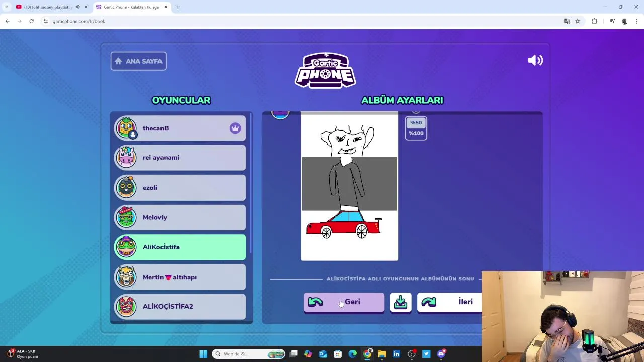Click rei ayanami's unicorn avatar
644x362 pixels.
[x=126, y=157]
